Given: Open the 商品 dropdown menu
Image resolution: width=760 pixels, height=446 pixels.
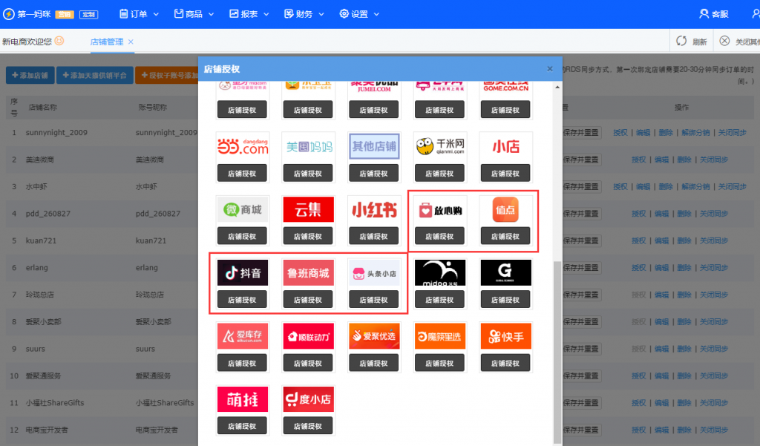Looking at the screenshot, I should (194, 14).
